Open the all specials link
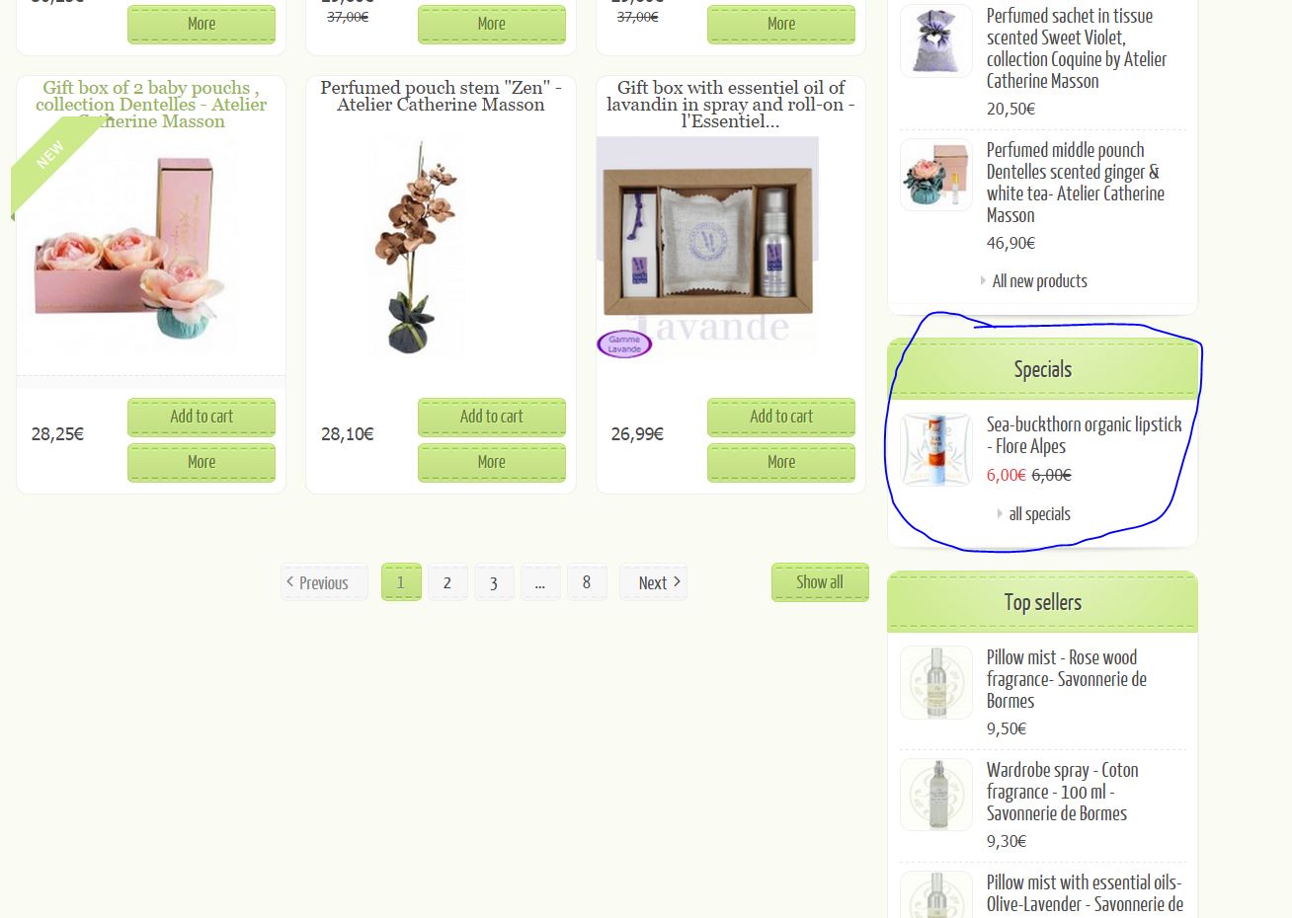 click(x=1039, y=514)
